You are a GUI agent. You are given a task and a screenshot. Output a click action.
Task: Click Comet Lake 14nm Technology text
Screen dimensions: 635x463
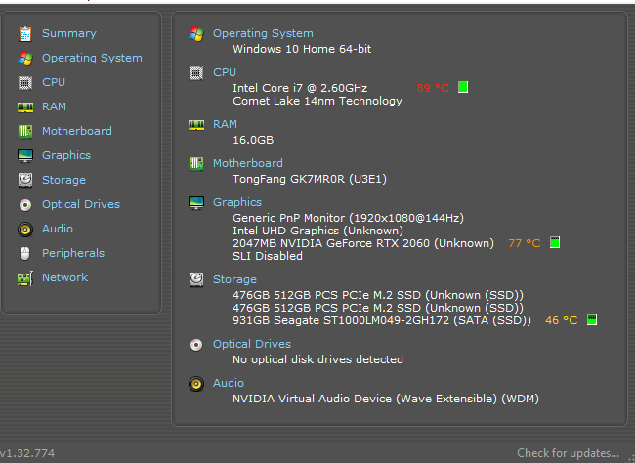(317, 101)
